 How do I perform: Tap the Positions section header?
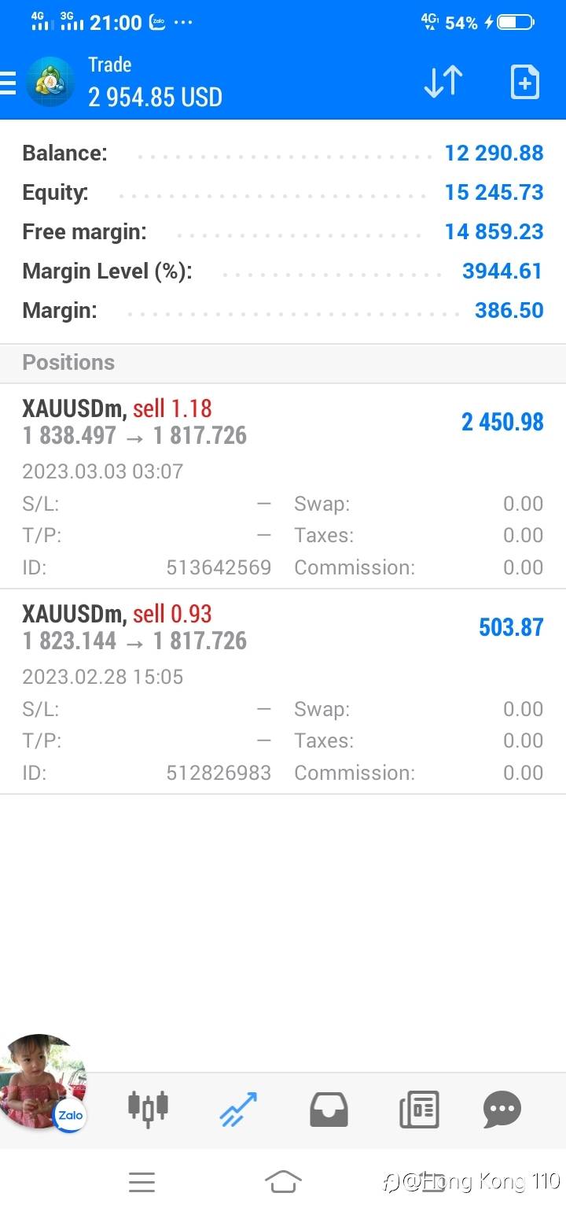coord(68,363)
